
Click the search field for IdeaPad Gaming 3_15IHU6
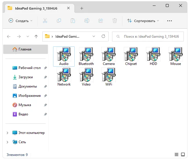tap(148, 37)
